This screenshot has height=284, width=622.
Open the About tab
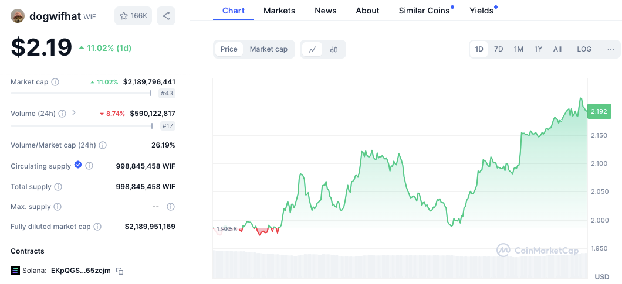367,11
